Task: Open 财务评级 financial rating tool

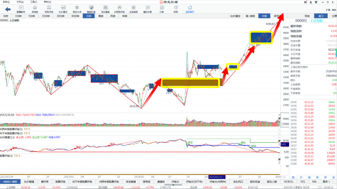Action: click(x=49, y=9)
